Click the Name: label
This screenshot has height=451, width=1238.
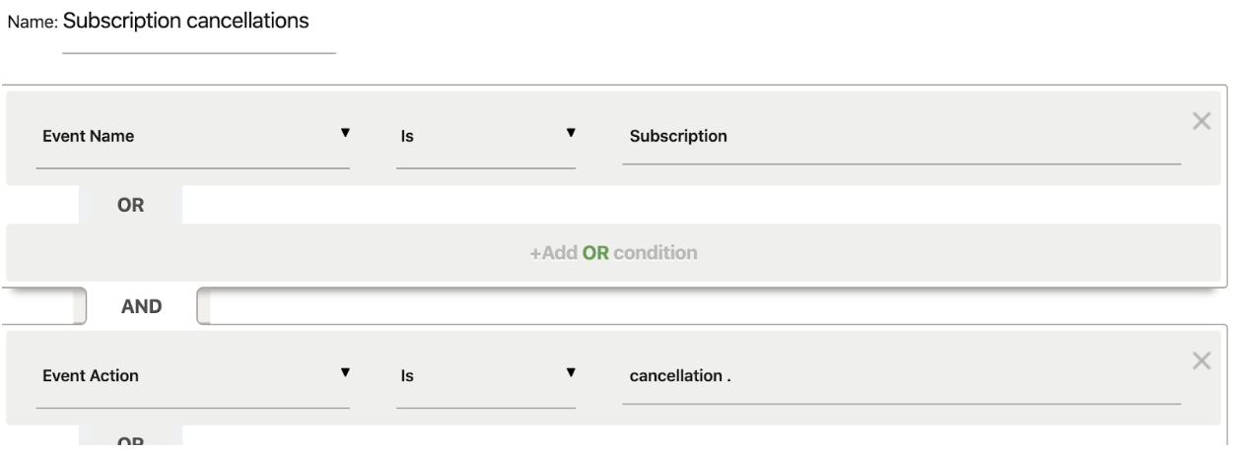[33, 23]
